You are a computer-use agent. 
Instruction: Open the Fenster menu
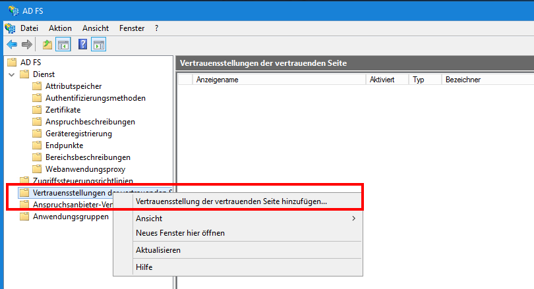132,28
